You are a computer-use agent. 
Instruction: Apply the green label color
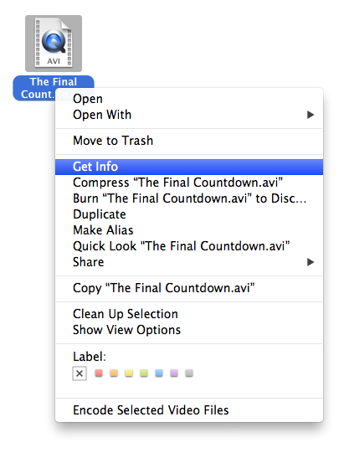tap(144, 373)
